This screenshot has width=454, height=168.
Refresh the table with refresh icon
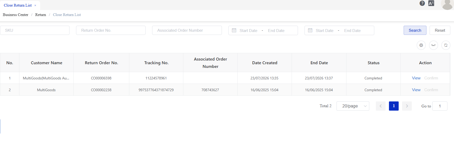coord(446,45)
